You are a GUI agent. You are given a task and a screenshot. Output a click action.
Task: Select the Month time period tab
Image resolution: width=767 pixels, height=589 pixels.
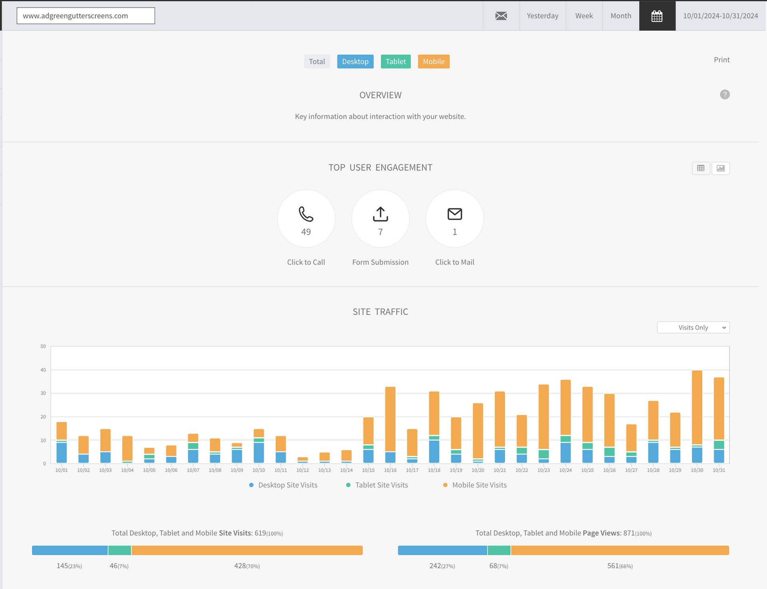[x=620, y=16]
